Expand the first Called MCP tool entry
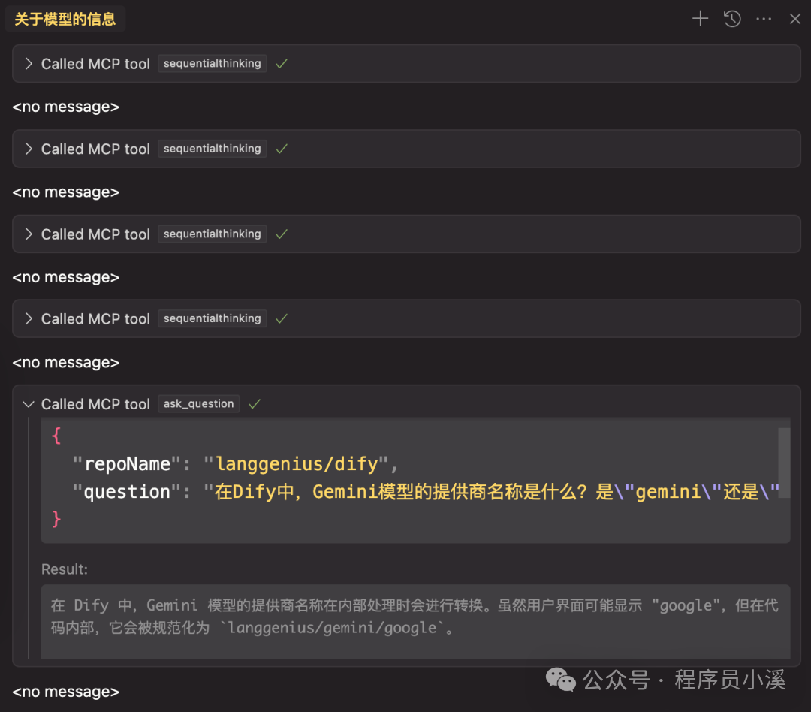811x712 pixels. [29, 63]
